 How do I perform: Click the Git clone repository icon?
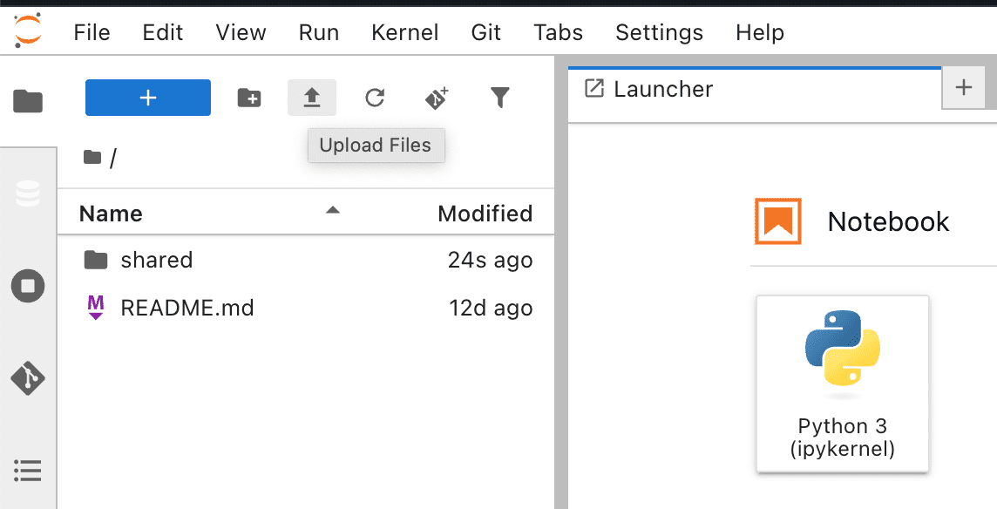437,98
